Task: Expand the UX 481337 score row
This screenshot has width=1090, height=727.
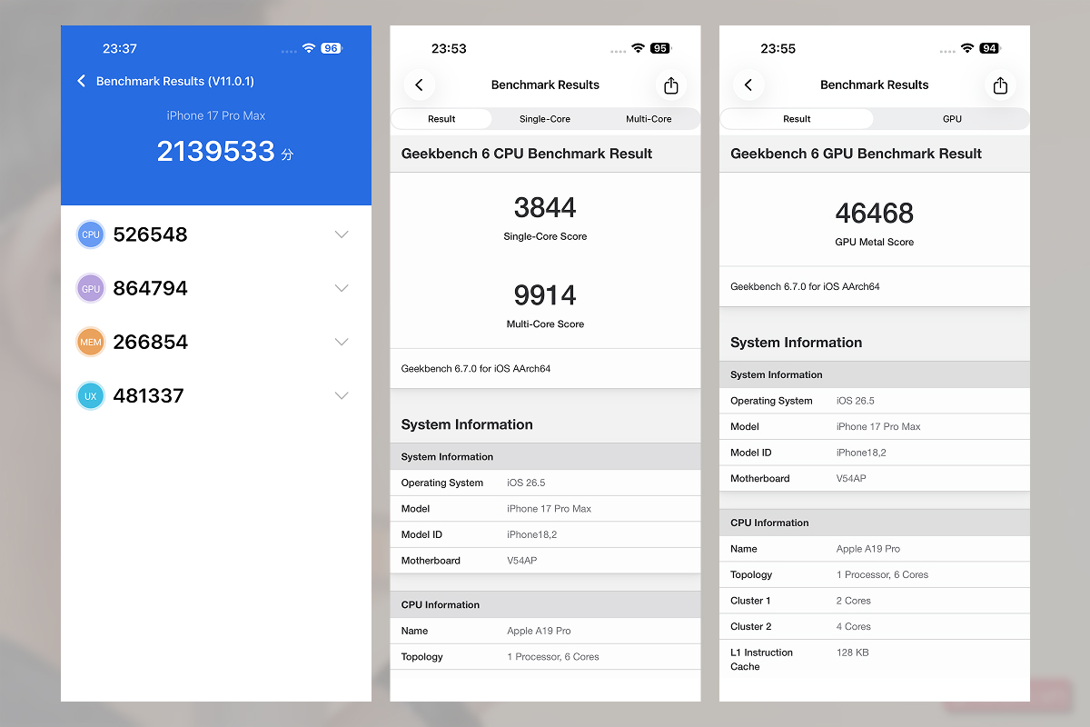Action: pos(342,395)
